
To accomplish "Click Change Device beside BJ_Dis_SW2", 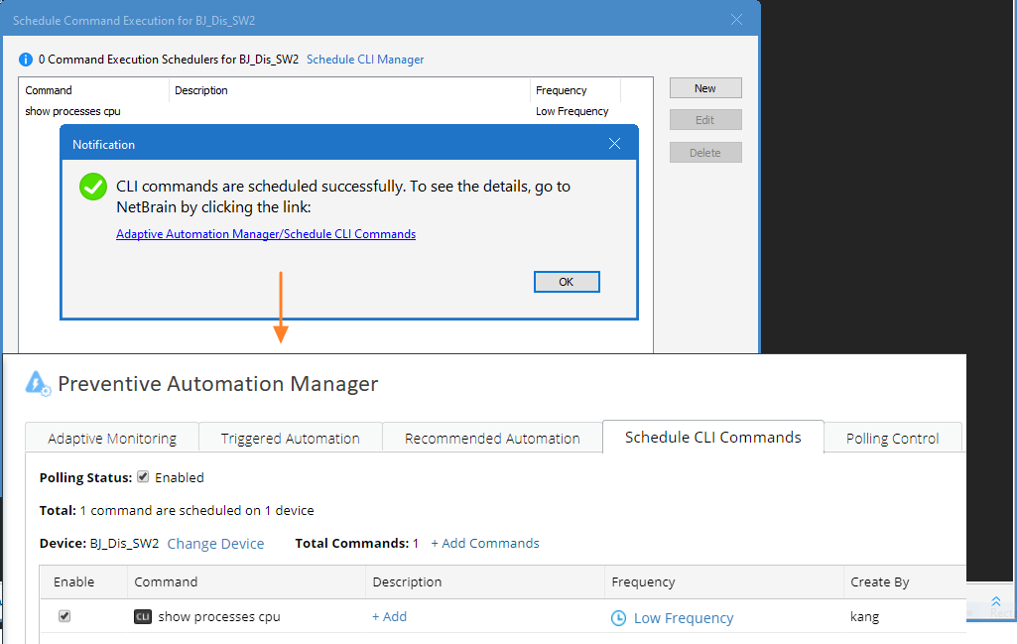I will (215, 543).
